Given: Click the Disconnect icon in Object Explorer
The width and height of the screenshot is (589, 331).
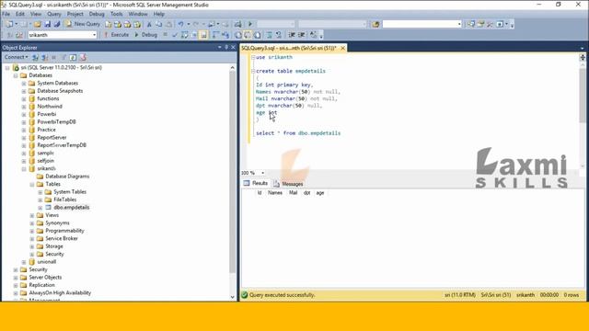Looking at the screenshot, I should [x=45, y=57].
